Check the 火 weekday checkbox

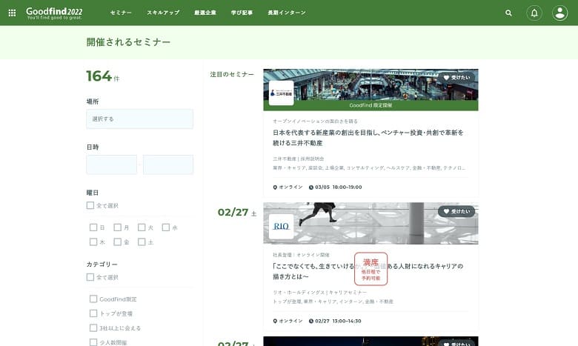tap(142, 227)
